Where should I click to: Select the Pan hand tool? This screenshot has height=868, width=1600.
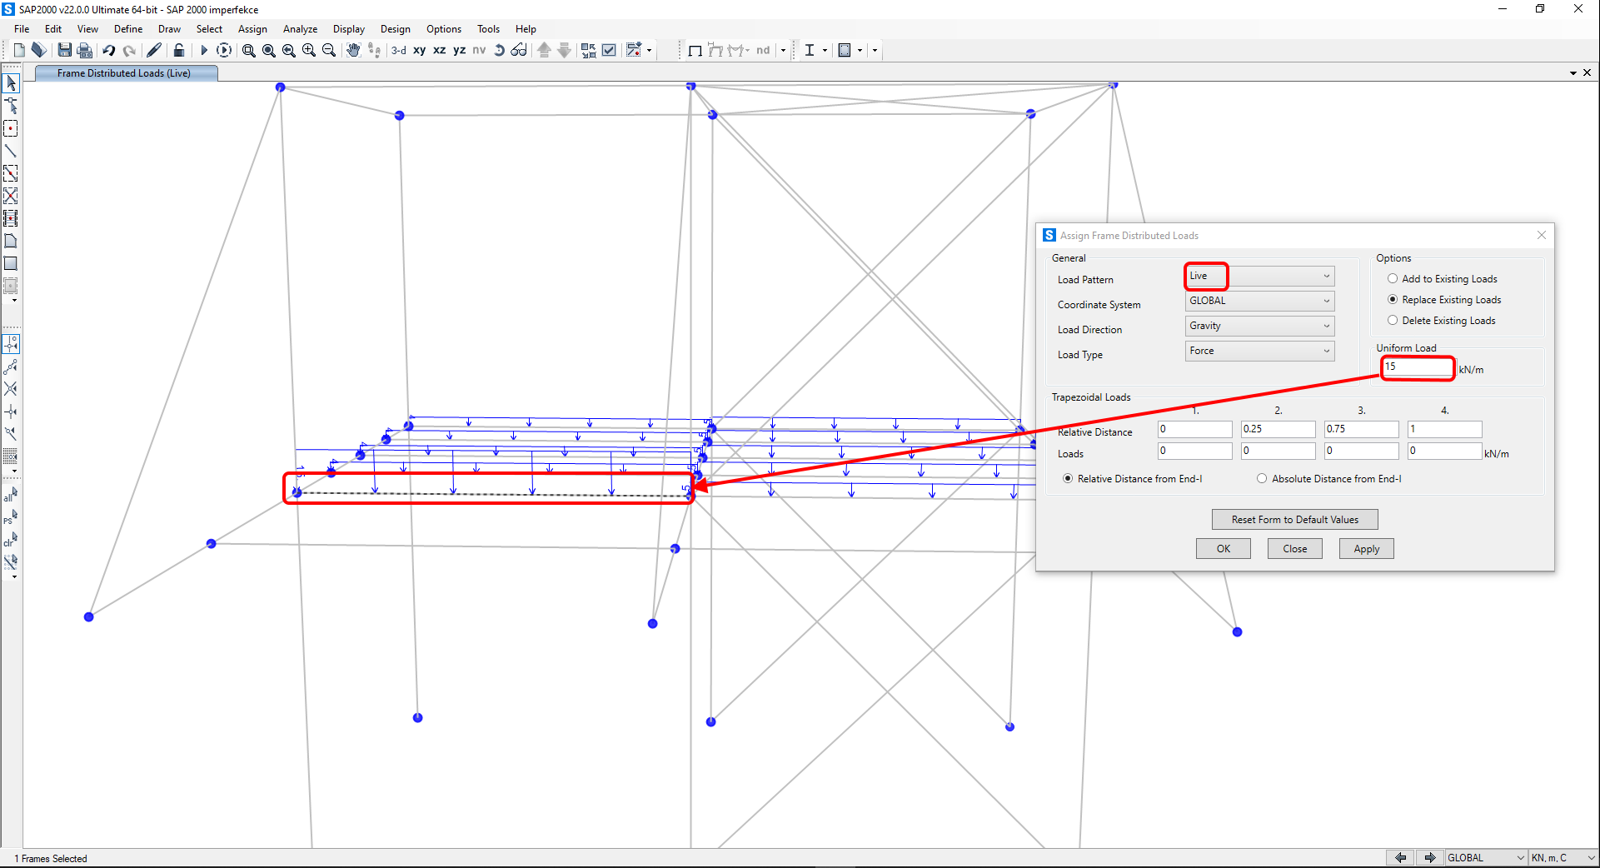353,50
